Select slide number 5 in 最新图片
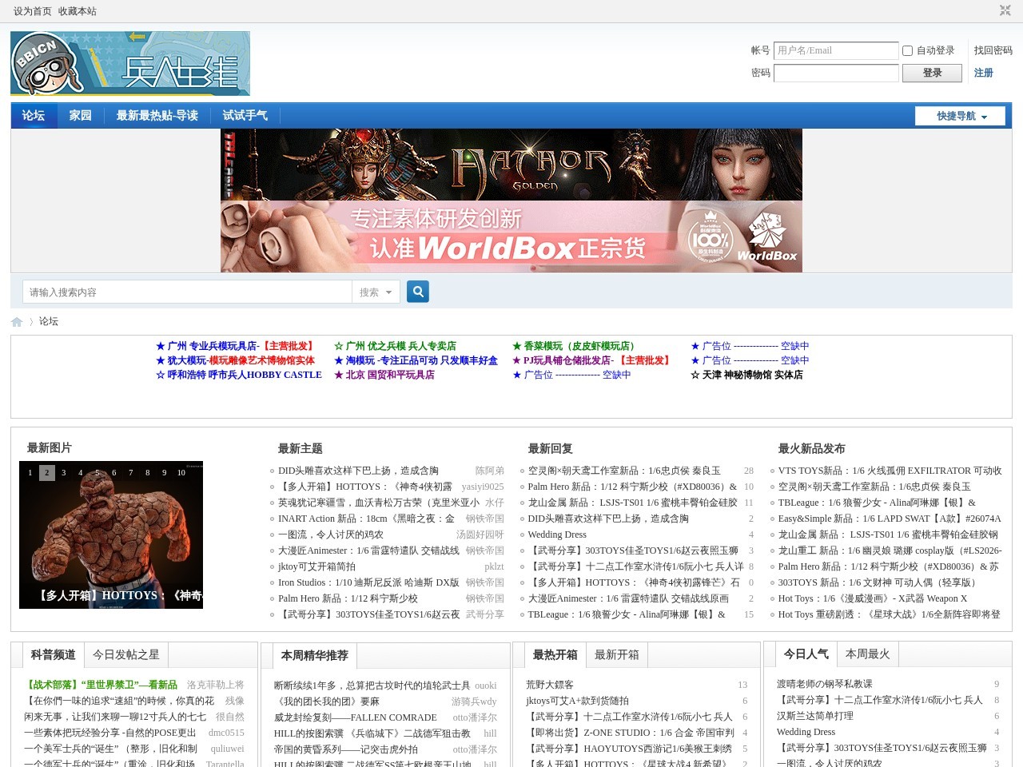 tap(98, 473)
